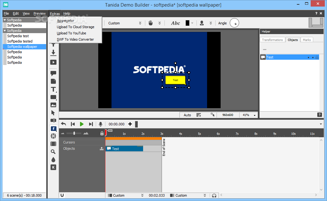Click the microphone record narration icon
This screenshot has width=327, height=201.
[100, 124]
